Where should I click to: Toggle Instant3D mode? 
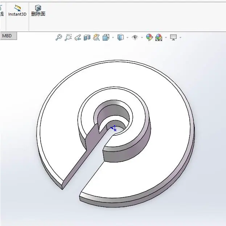(17, 11)
